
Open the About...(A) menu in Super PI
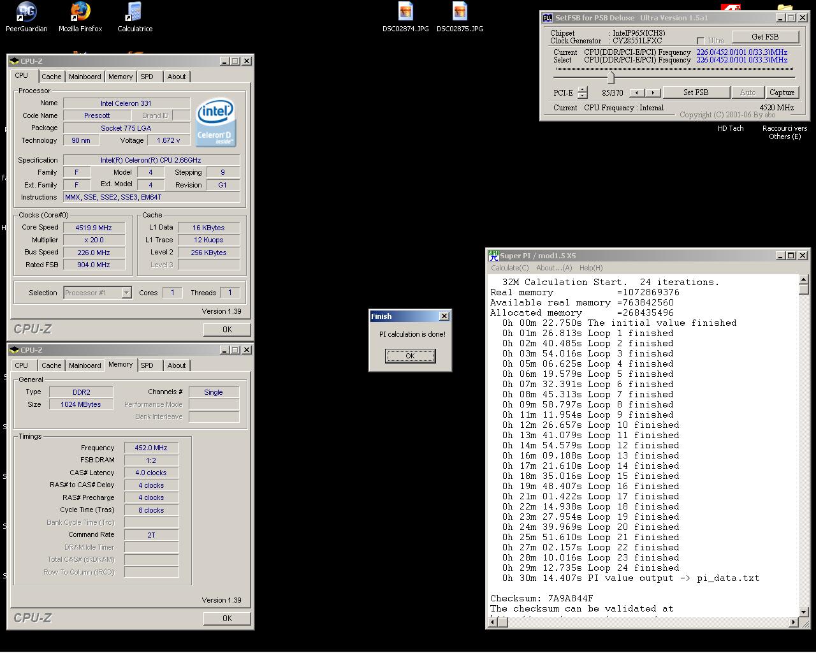point(554,268)
